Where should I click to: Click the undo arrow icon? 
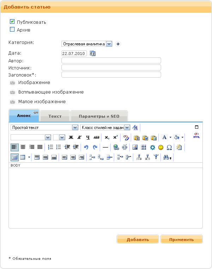pyautogui.click(x=86, y=147)
